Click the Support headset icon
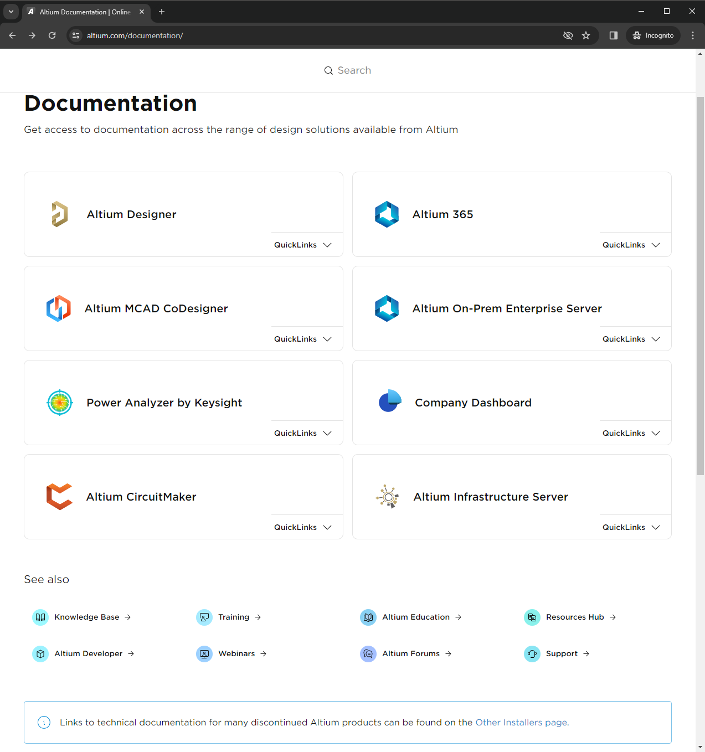This screenshot has width=705, height=752. pos(532,653)
